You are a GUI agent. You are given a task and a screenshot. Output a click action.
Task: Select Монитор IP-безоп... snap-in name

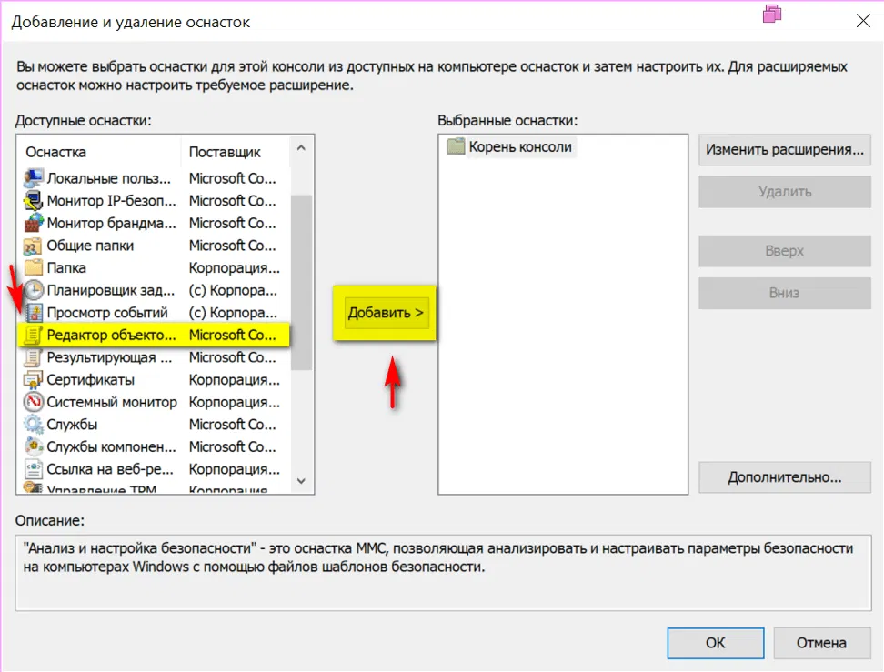[112, 201]
